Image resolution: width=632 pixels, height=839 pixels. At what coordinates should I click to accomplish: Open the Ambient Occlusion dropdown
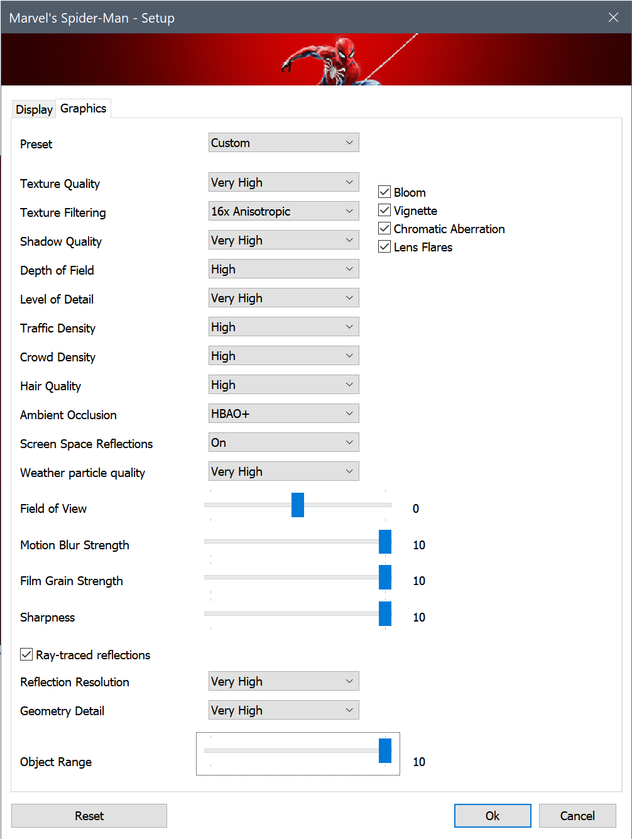click(x=284, y=414)
